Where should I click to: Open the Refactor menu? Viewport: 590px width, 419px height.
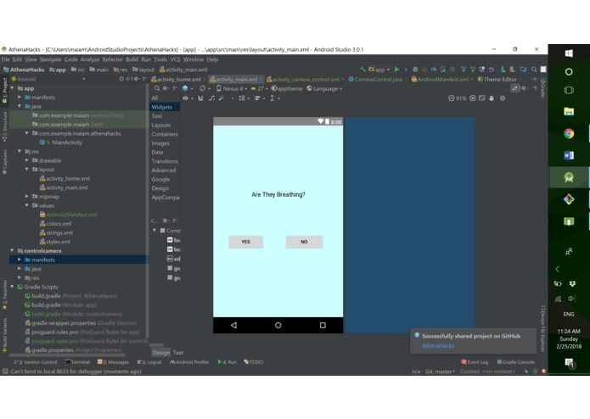click(113, 59)
